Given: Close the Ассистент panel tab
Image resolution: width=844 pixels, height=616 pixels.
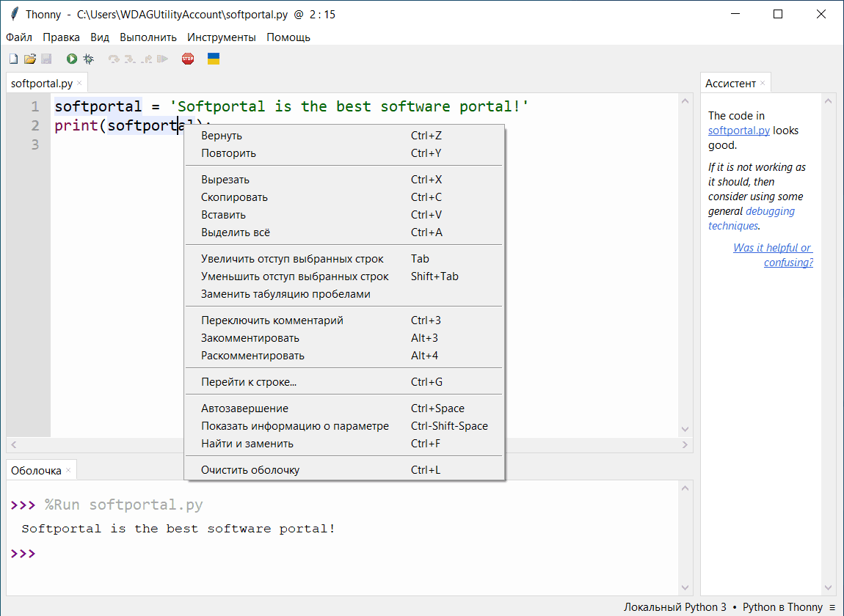Looking at the screenshot, I should [763, 84].
